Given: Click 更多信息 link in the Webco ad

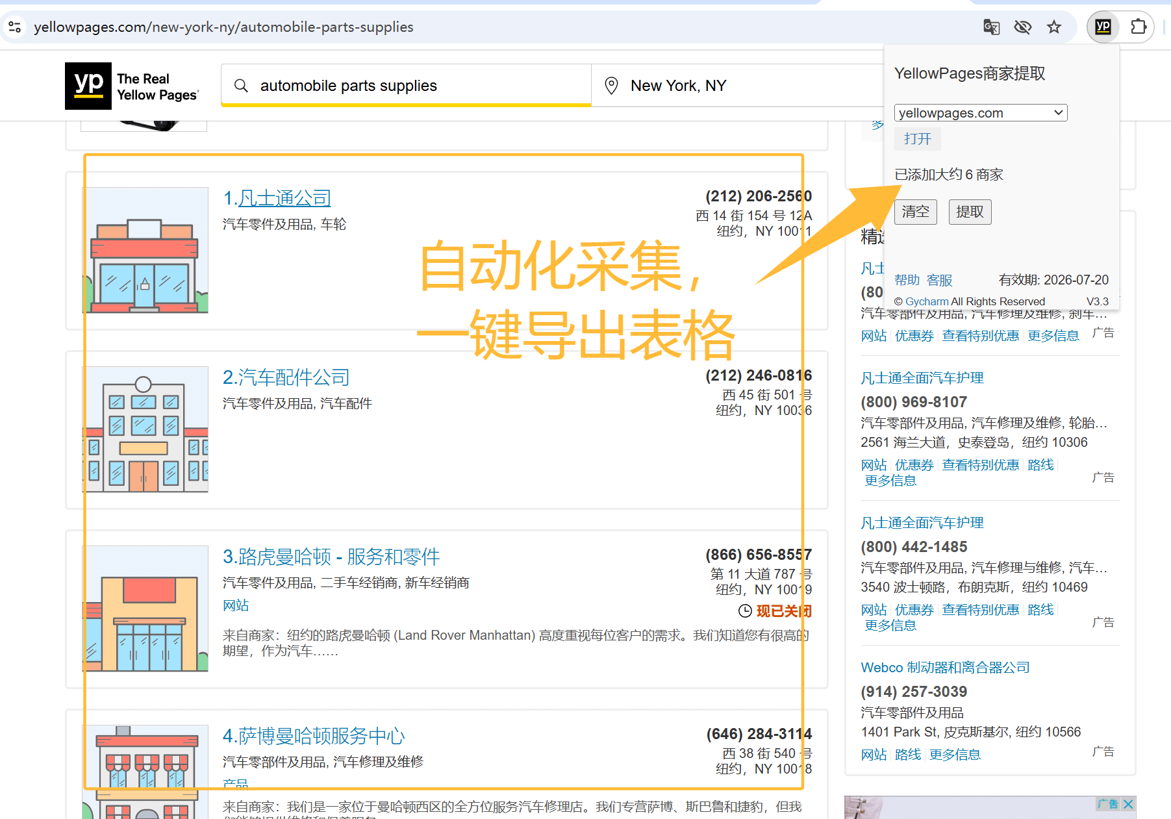Looking at the screenshot, I should tap(955, 755).
